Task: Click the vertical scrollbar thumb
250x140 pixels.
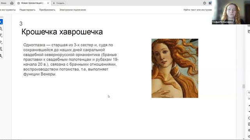Action: coord(243,86)
